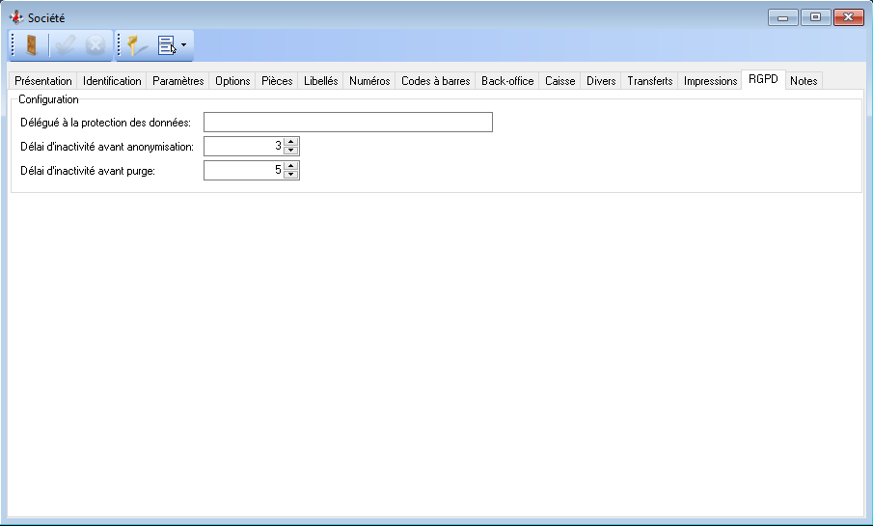Open the Identification tab
This screenshot has height=526, width=873.
[x=112, y=81]
